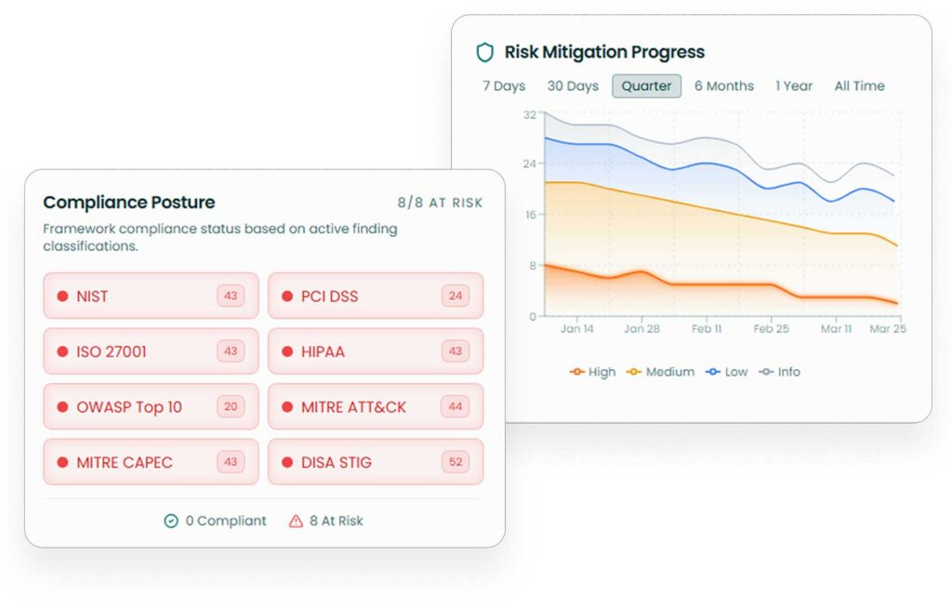The height and width of the screenshot is (608, 952).
Task: Click the checkmark icon next to 0 Compliant
Action: pyautogui.click(x=171, y=521)
